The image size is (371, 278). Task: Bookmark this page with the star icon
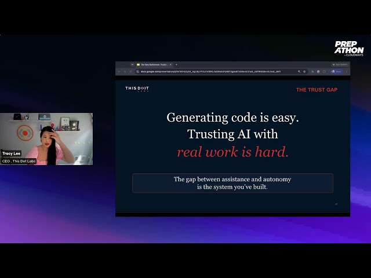coord(304,71)
